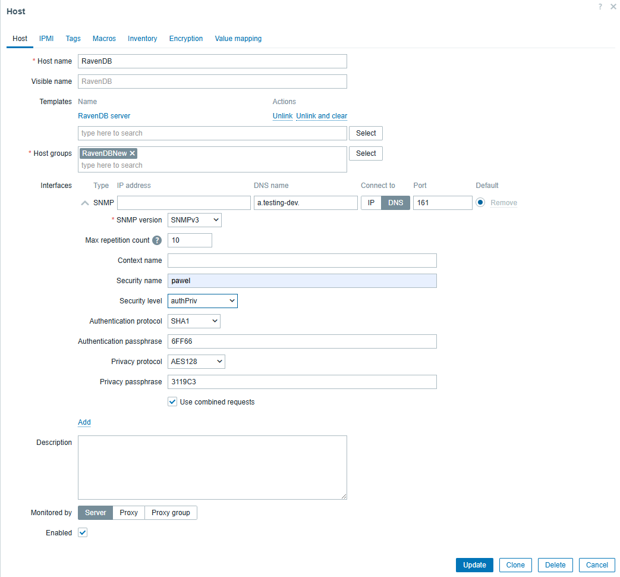Click Unlink and clear template link
620x577 pixels.
[322, 116]
